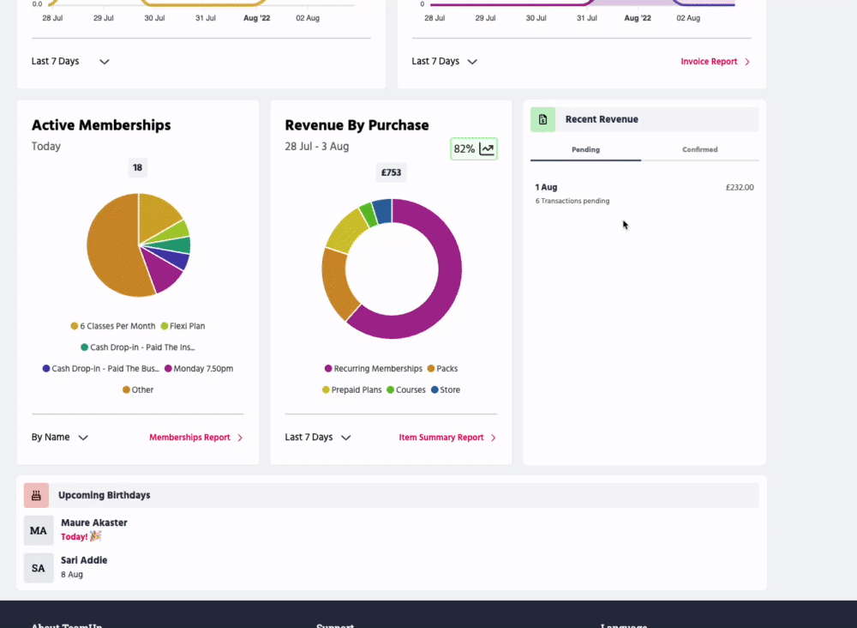Toggle the Flexi Plan legend item
This screenshot has width=857, height=628.
pyautogui.click(x=183, y=326)
